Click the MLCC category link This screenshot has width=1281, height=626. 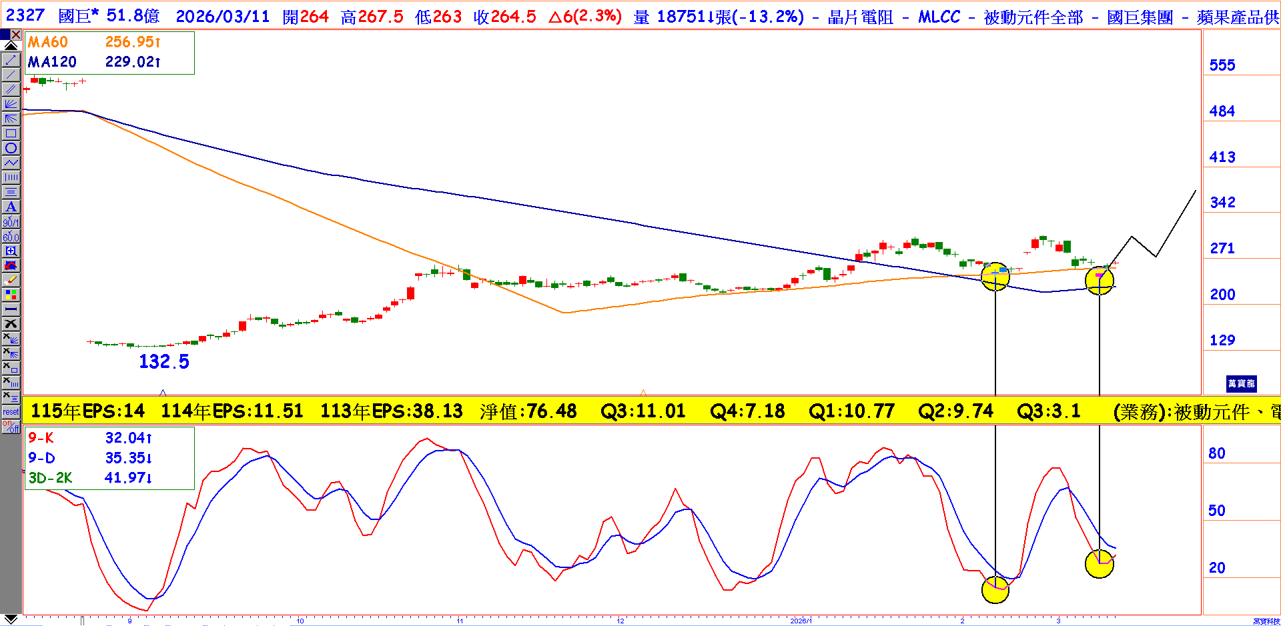pyautogui.click(x=939, y=17)
